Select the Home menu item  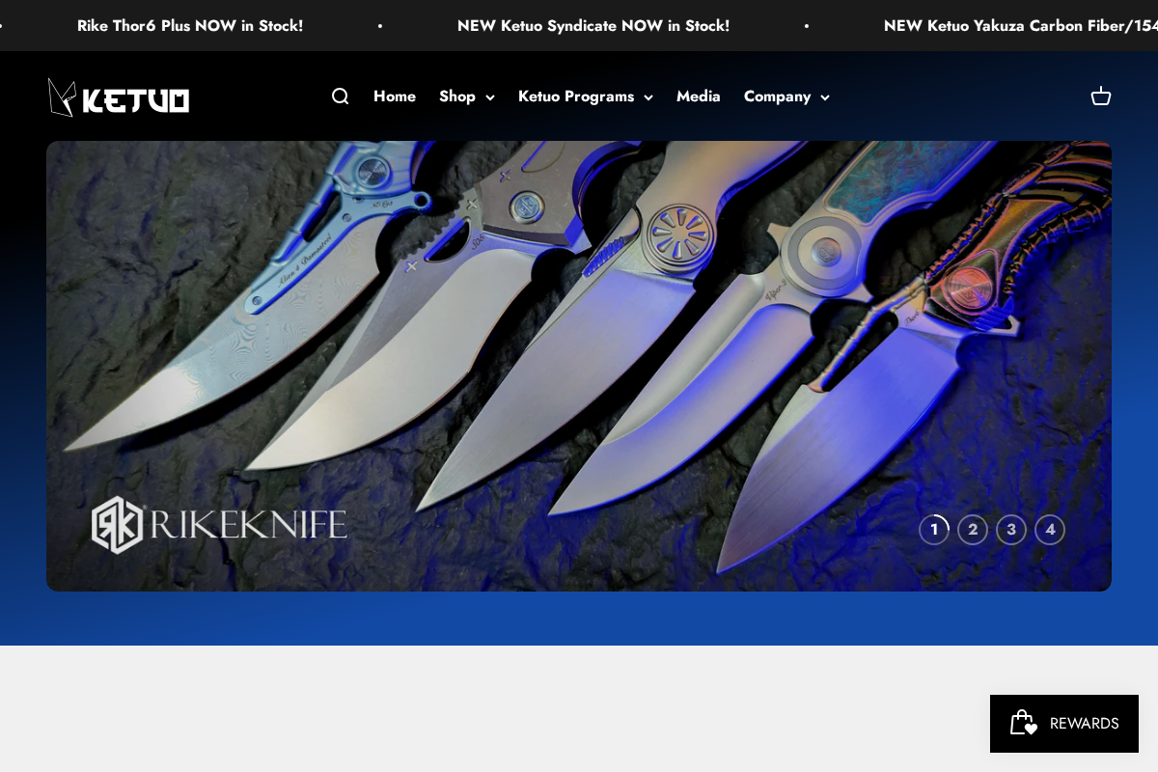[x=395, y=96]
